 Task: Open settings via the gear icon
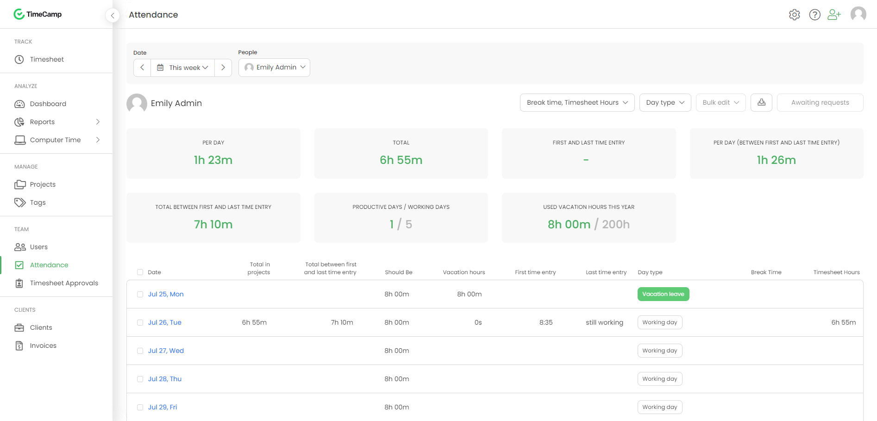coord(794,15)
